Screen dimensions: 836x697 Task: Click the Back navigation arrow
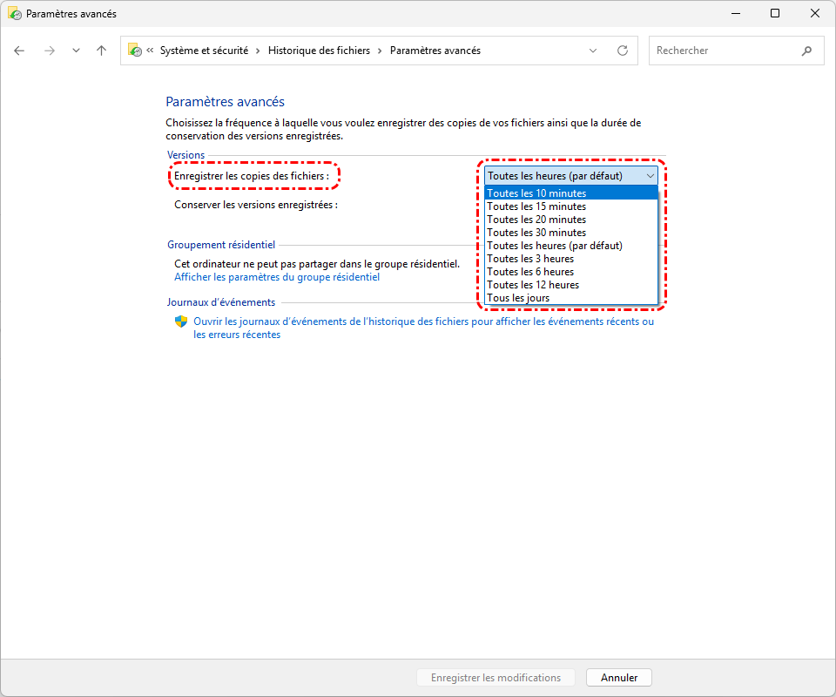(20, 51)
